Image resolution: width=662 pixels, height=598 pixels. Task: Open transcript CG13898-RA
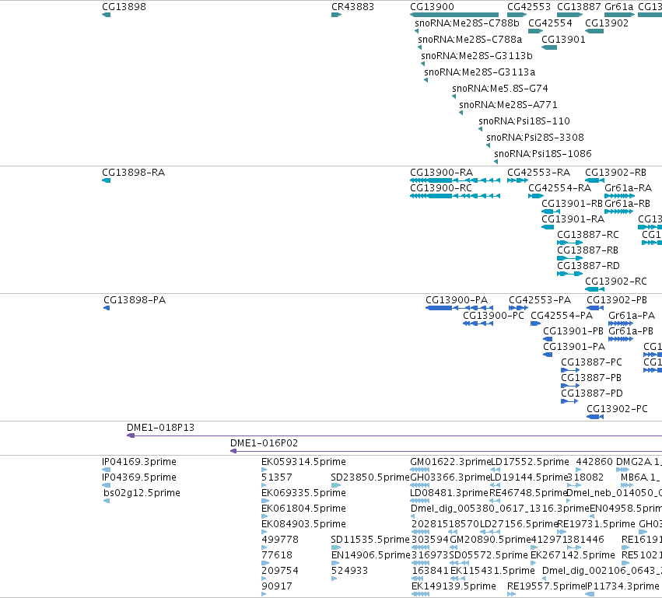click(134, 173)
